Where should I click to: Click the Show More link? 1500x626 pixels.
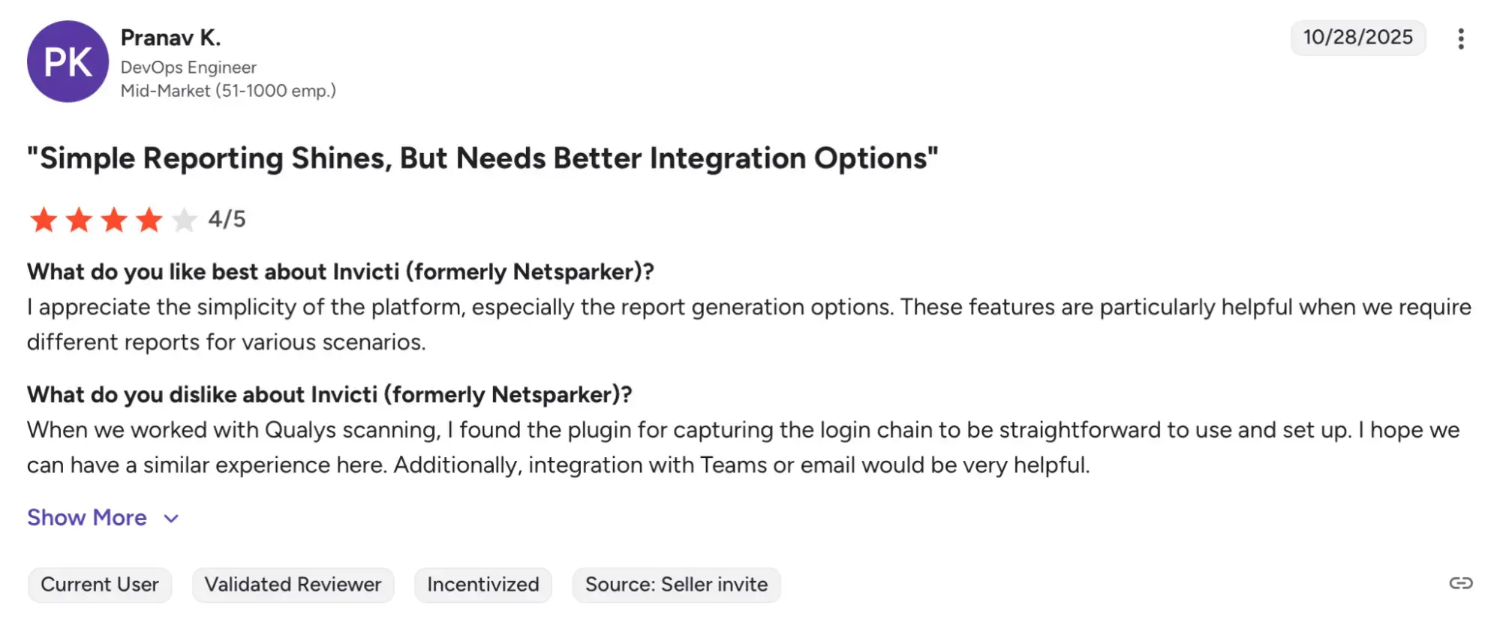[x=87, y=518]
